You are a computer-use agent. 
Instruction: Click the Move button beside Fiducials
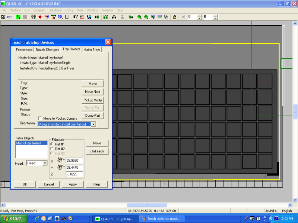pyautogui.click(x=97, y=143)
